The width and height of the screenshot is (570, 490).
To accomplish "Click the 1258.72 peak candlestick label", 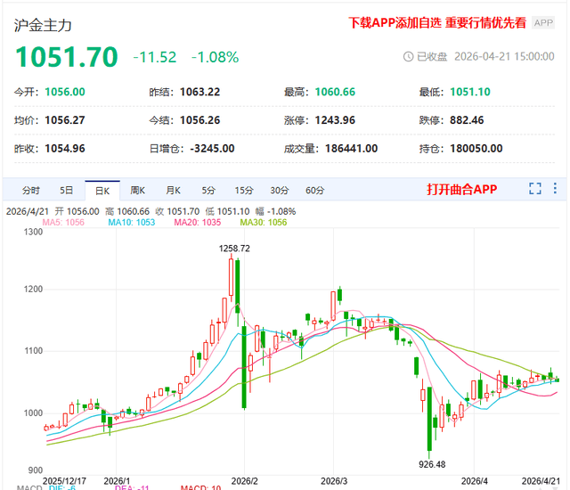I will point(234,248).
